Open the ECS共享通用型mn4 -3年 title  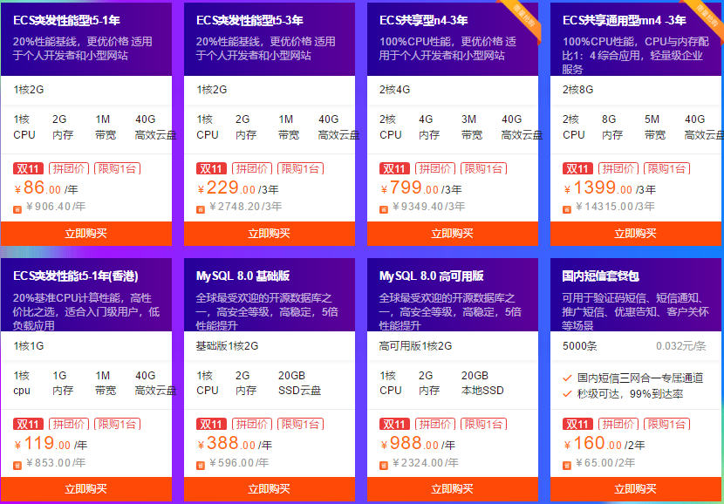coord(625,21)
